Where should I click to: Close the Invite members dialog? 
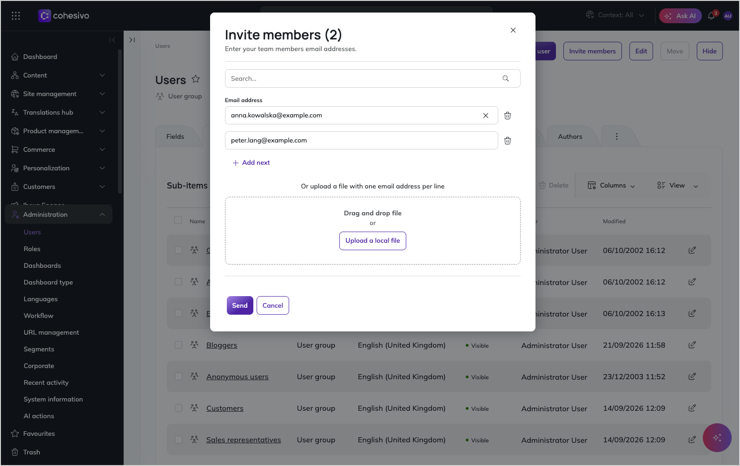coord(513,30)
